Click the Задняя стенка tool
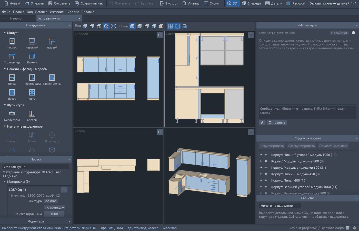The image size is (359, 231). [x=52, y=80]
